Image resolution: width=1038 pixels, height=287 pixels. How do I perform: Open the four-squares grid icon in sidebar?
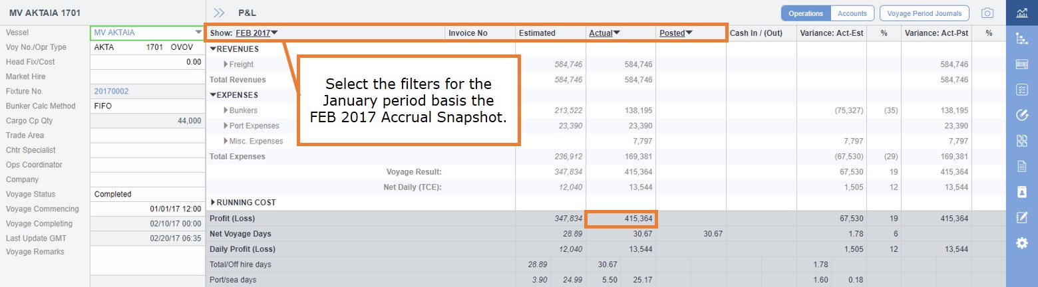pyautogui.click(x=1021, y=141)
